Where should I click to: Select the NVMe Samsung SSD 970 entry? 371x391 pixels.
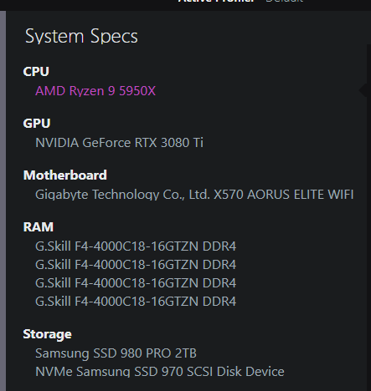[160, 372]
